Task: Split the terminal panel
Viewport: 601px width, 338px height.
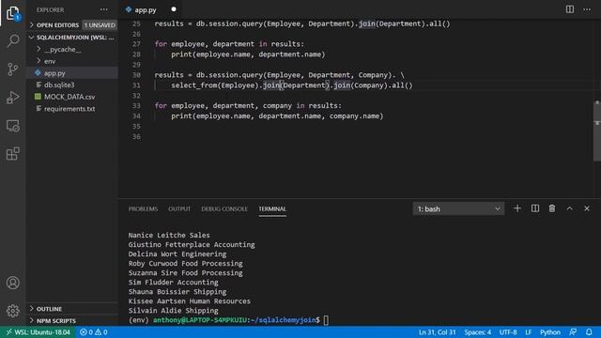Action: (x=534, y=208)
